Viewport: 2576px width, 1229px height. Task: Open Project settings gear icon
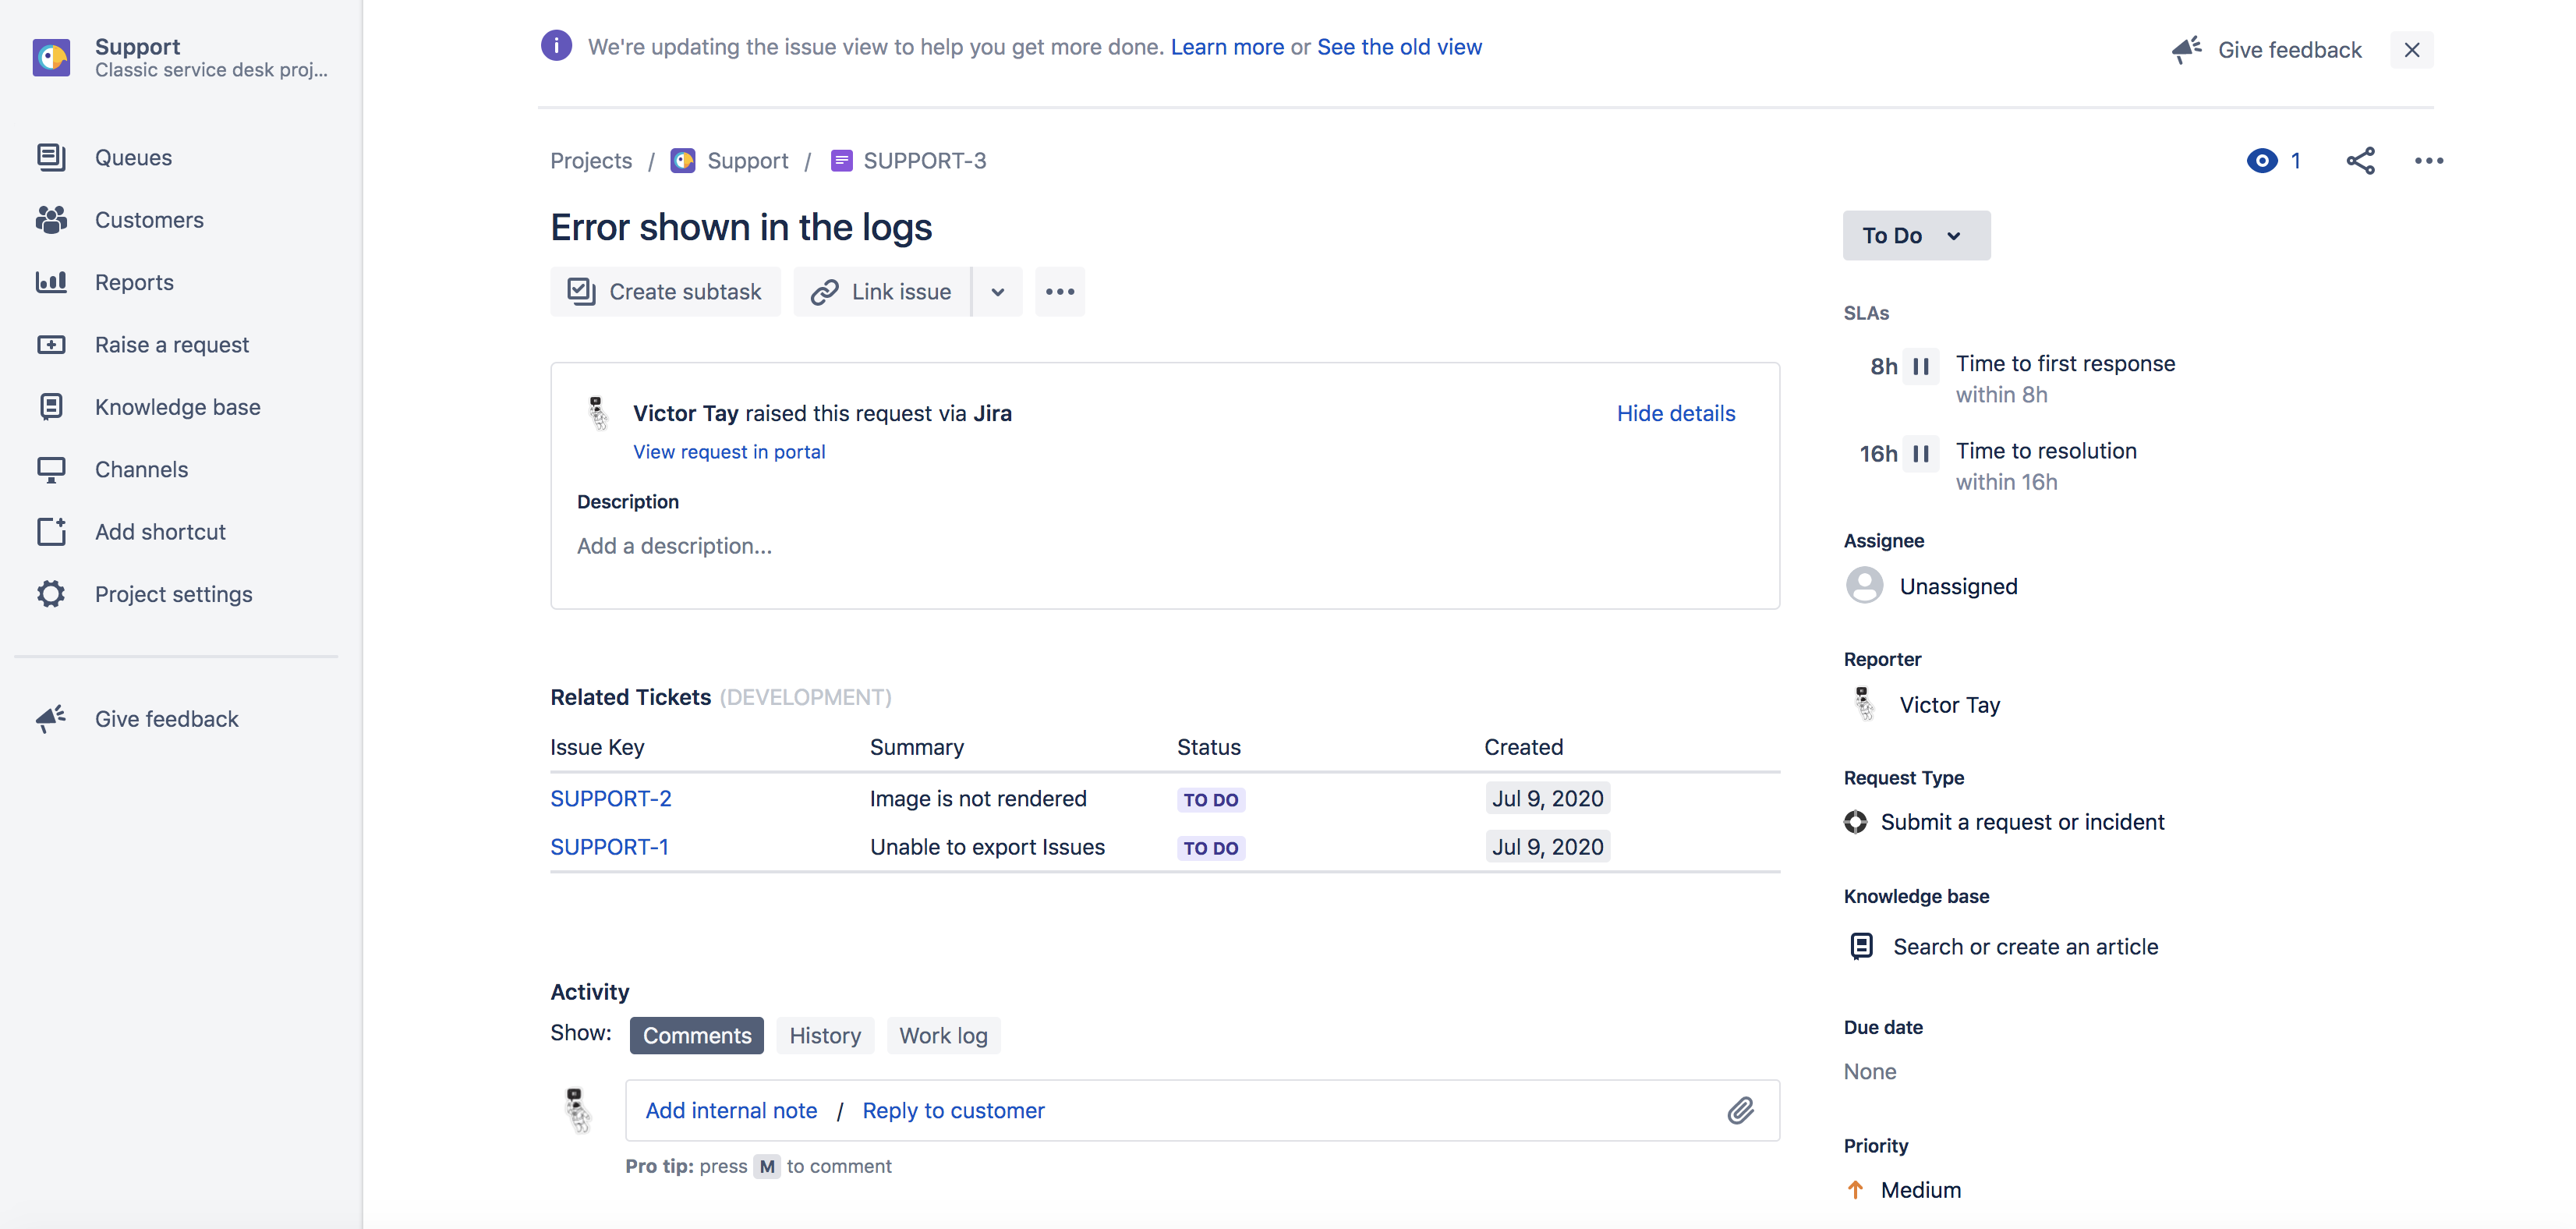[x=51, y=594]
